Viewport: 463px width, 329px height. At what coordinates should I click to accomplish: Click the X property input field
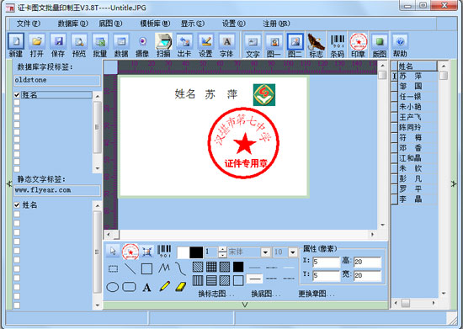click(327, 262)
